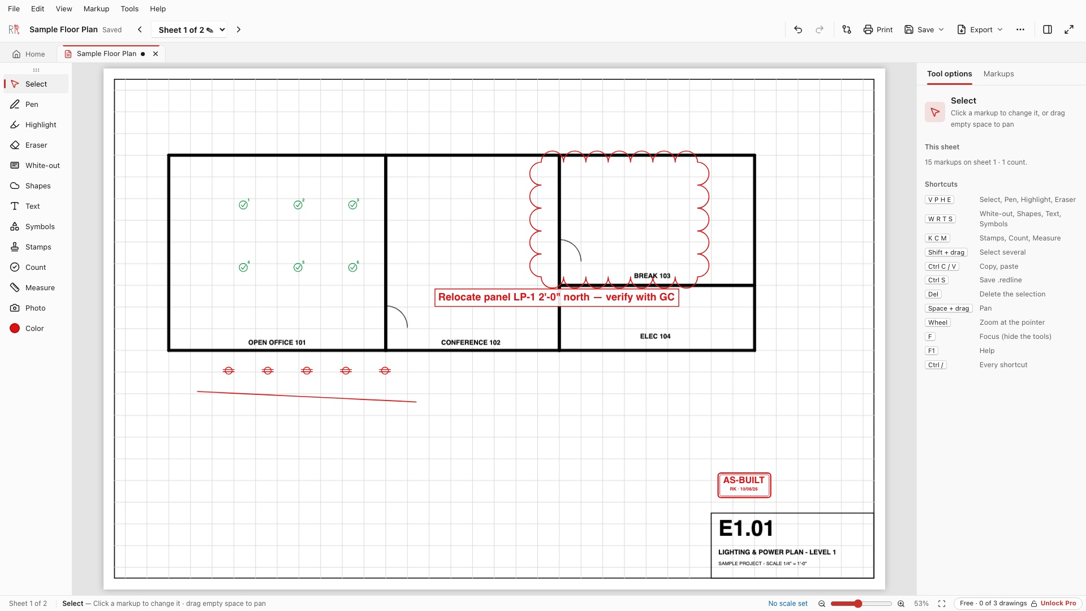Viewport: 1086px width, 611px height.
Task: Toggle the side panel layout
Action: point(1048,29)
